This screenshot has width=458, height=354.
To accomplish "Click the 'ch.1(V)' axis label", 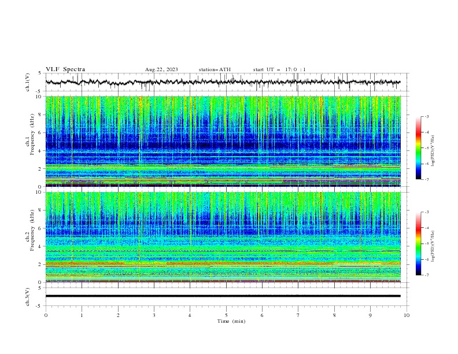I will pos(28,82).
